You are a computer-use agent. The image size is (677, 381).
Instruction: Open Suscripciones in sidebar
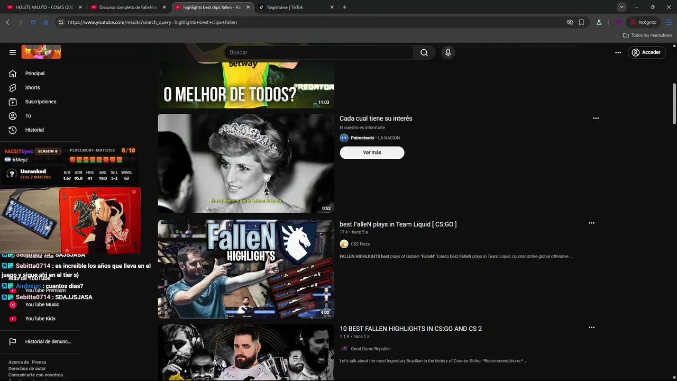41,102
